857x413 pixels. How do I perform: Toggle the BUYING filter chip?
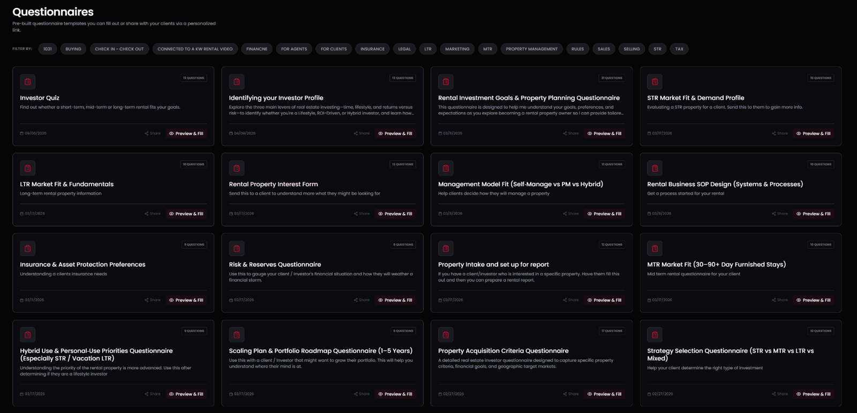pyautogui.click(x=73, y=49)
